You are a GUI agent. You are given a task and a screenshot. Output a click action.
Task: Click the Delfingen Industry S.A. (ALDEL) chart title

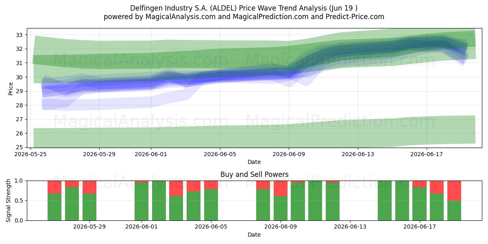tap(244, 8)
